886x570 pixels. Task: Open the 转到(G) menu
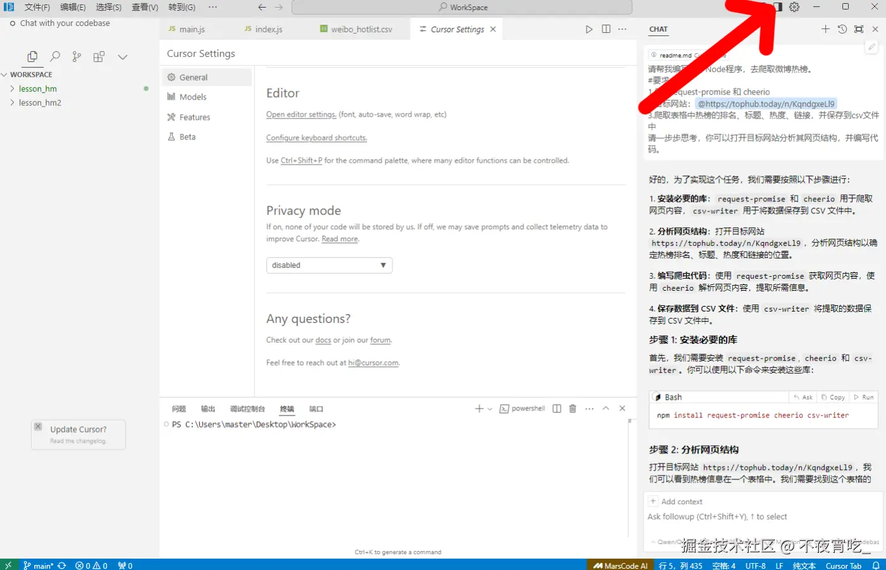pos(182,7)
